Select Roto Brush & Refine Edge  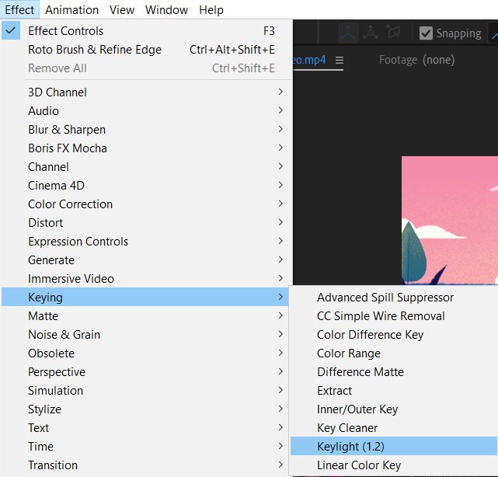[x=95, y=50]
